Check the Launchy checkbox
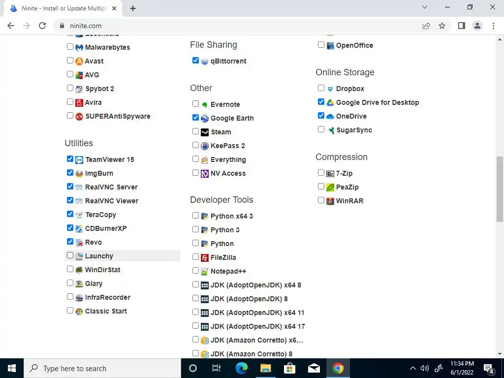 70,255
